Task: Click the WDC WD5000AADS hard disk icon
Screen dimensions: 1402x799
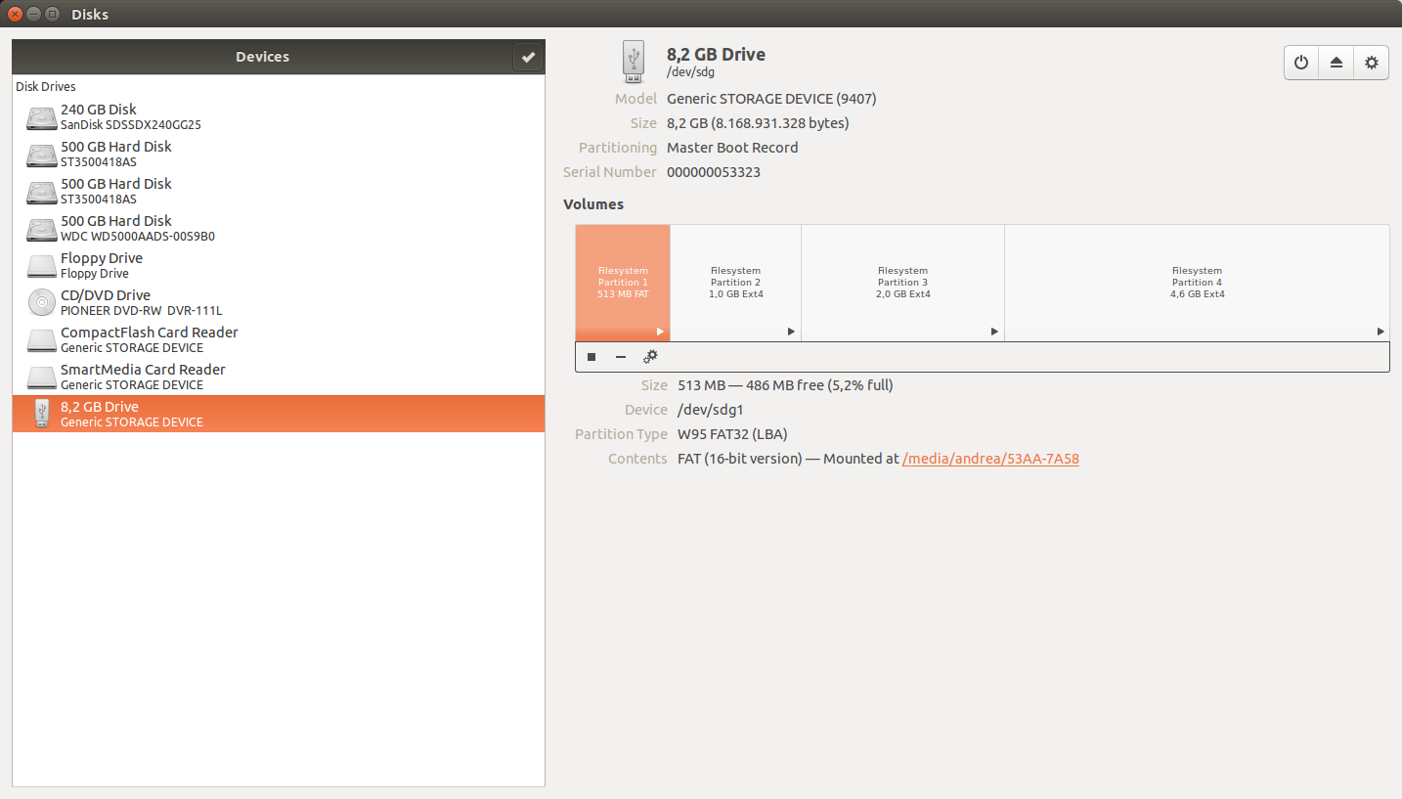Action: coord(42,229)
